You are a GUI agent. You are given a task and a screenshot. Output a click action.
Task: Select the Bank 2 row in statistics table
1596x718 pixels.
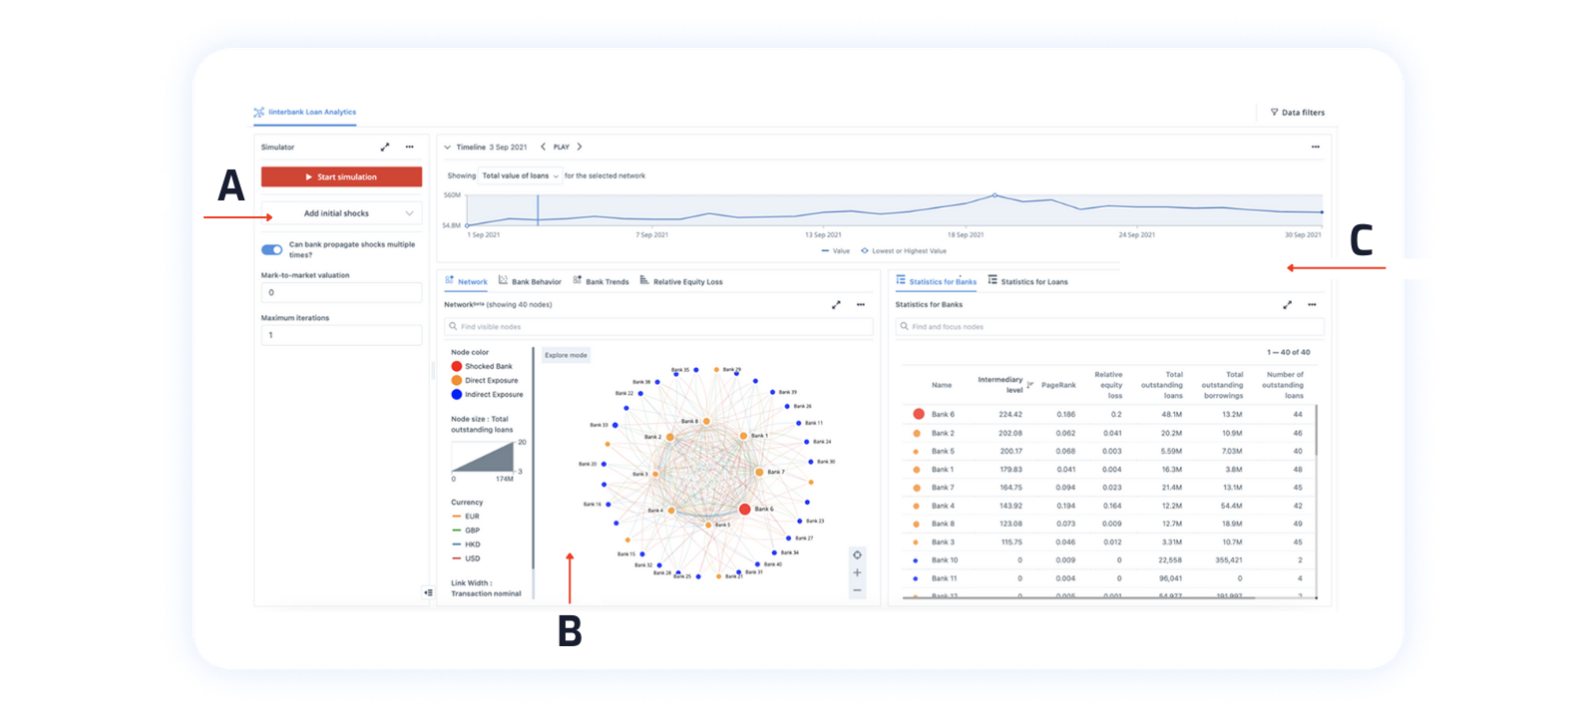click(1109, 433)
